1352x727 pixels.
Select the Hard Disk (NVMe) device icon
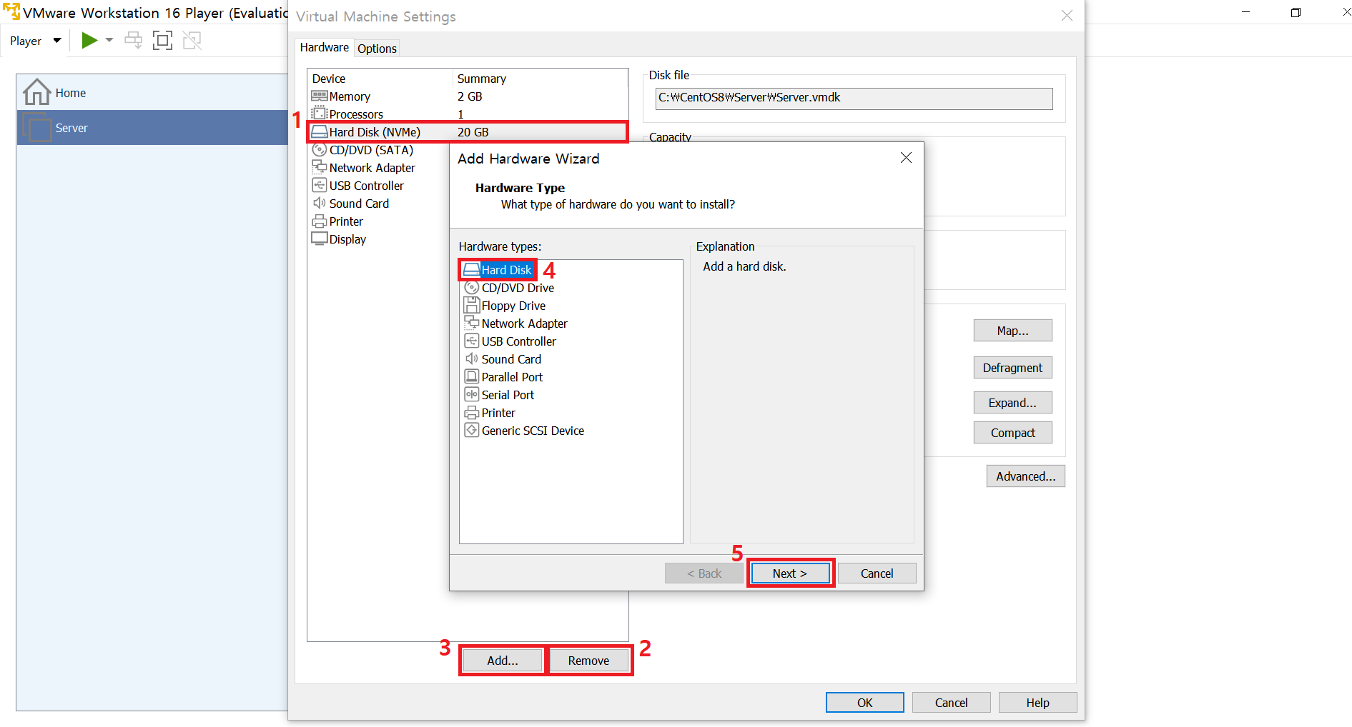319,131
